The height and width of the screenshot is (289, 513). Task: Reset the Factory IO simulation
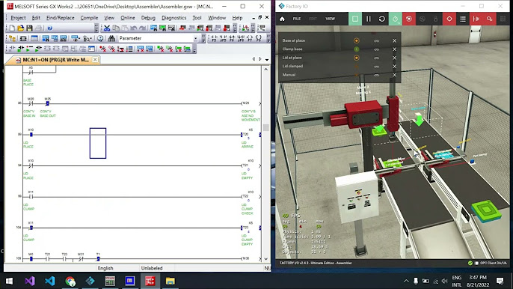point(382,19)
